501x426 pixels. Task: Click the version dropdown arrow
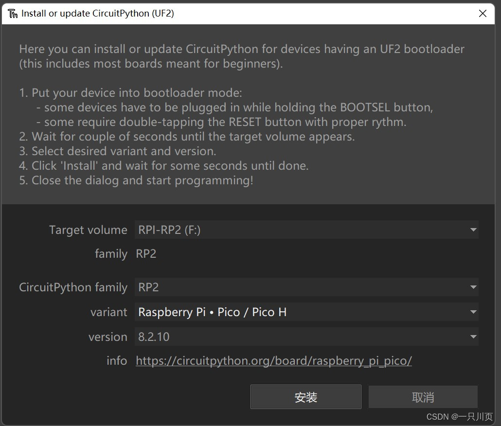tap(473, 337)
